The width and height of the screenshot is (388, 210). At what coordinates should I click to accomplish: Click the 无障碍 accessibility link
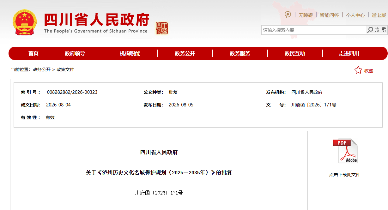pos(306,15)
